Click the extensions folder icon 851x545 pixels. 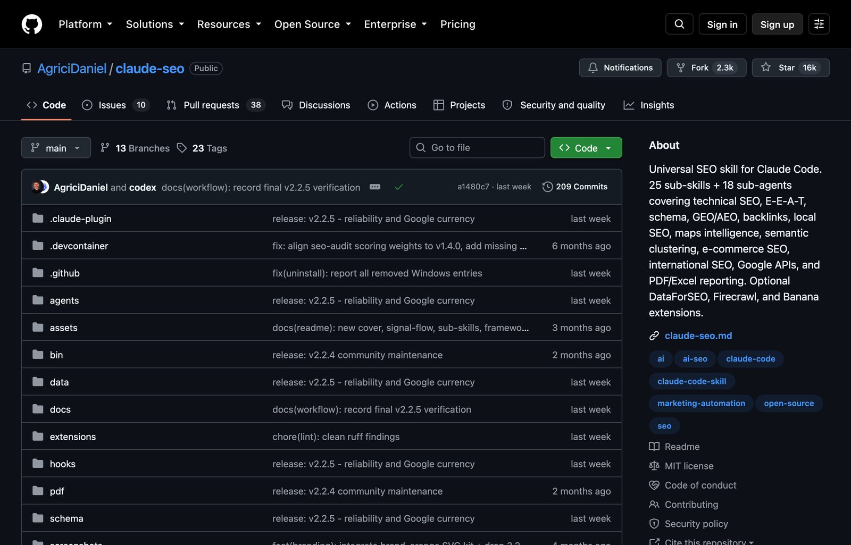(x=38, y=437)
